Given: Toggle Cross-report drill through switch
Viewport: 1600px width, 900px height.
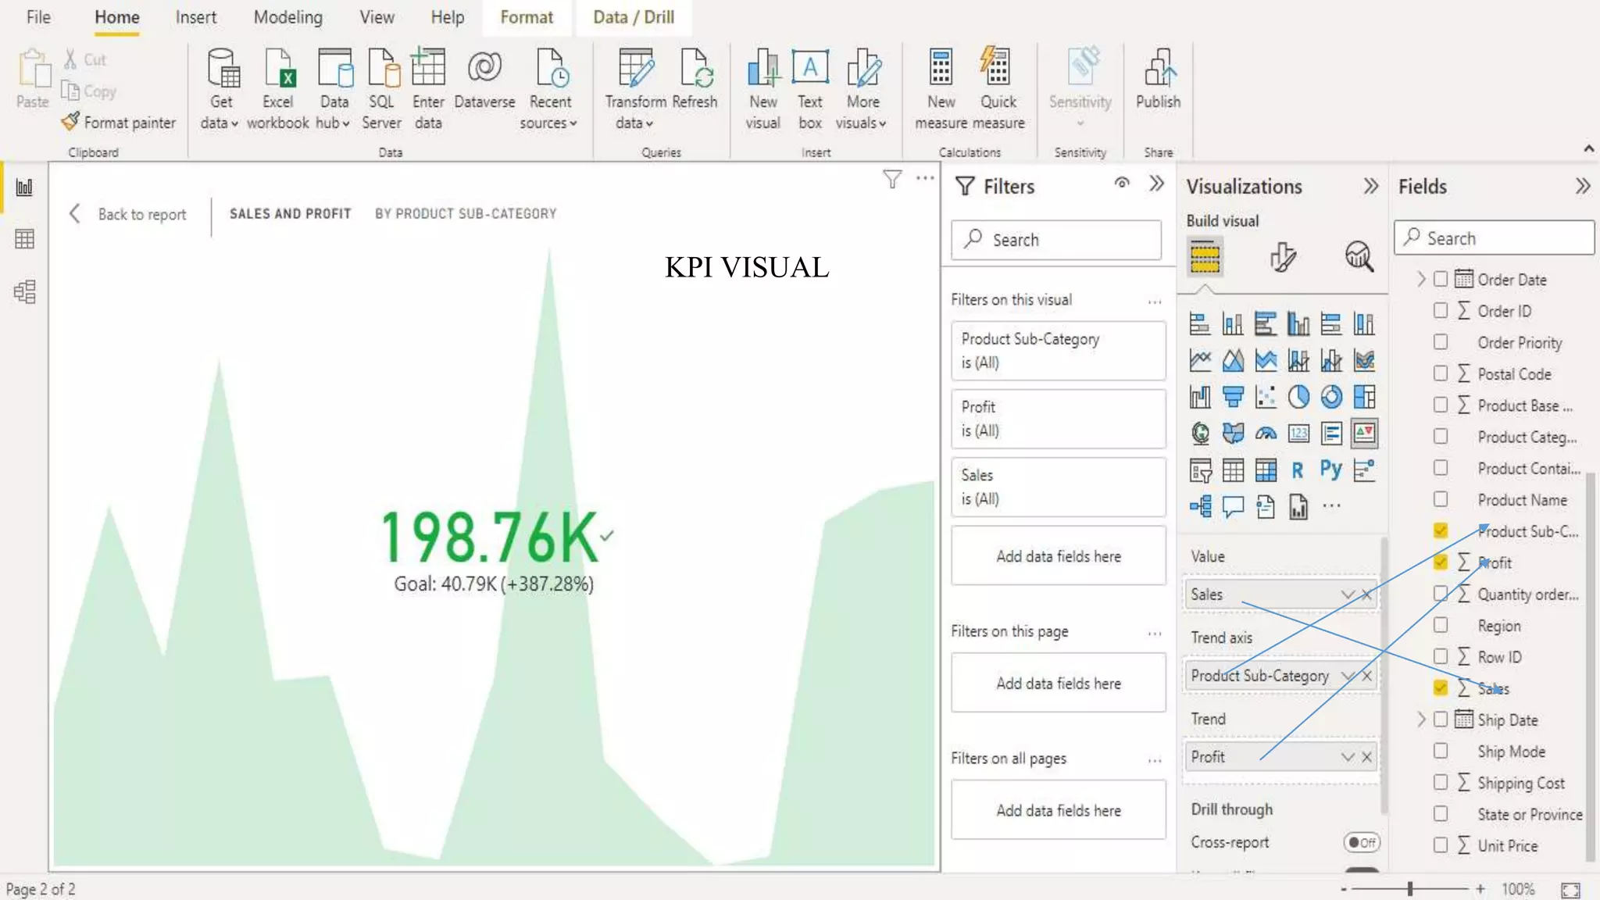Looking at the screenshot, I should pos(1362,842).
